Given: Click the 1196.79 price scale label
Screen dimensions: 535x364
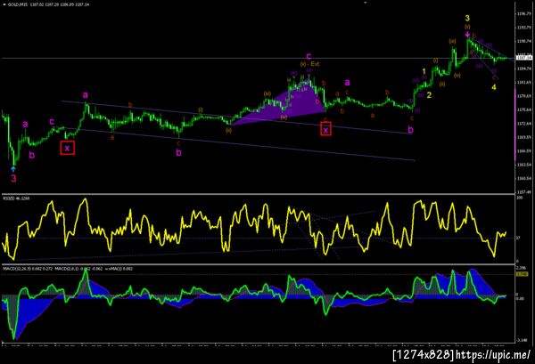Looking at the screenshot, I should tap(523, 14).
